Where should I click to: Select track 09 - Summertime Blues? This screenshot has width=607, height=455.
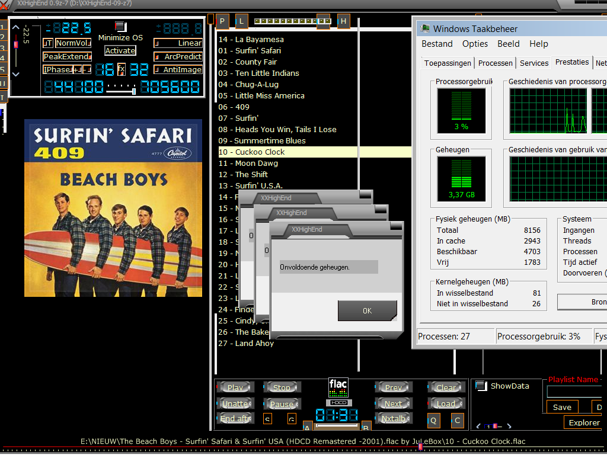pos(261,141)
